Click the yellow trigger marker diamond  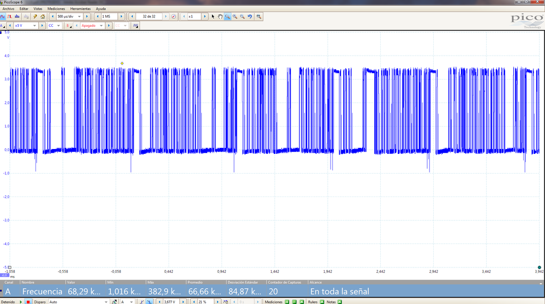point(122,63)
